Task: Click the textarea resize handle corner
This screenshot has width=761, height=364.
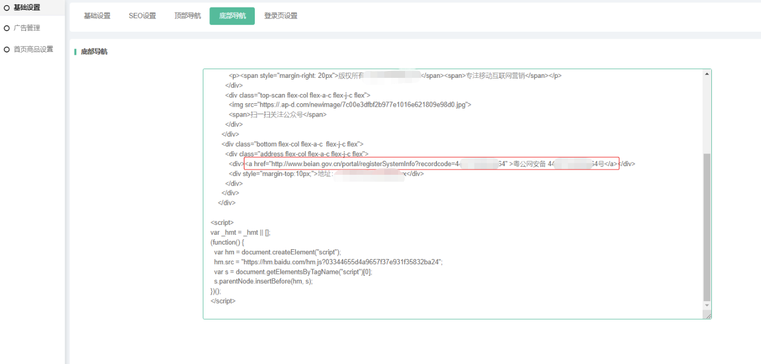Action: click(x=708, y=316)
